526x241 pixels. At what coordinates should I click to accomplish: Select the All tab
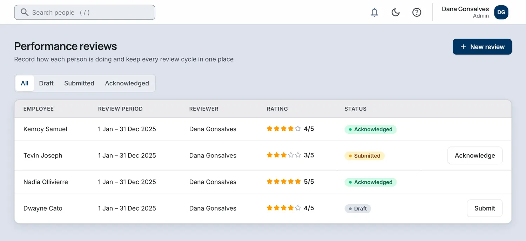coord(25,83)
